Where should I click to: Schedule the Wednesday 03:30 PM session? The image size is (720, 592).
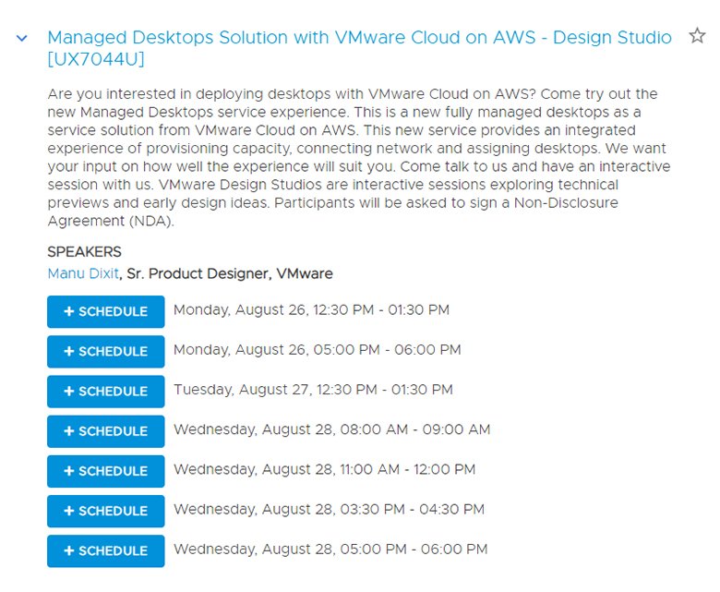click(105, 510)
